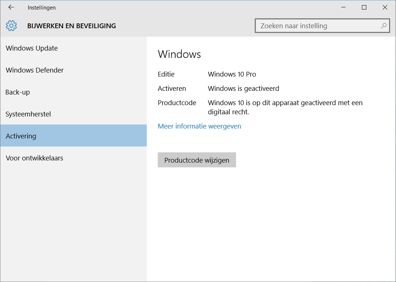This screenshot has height=282, width=396.
Task: Click the BIJWERKEN EN BEVEILIGING title
Action: click(71, 26)
